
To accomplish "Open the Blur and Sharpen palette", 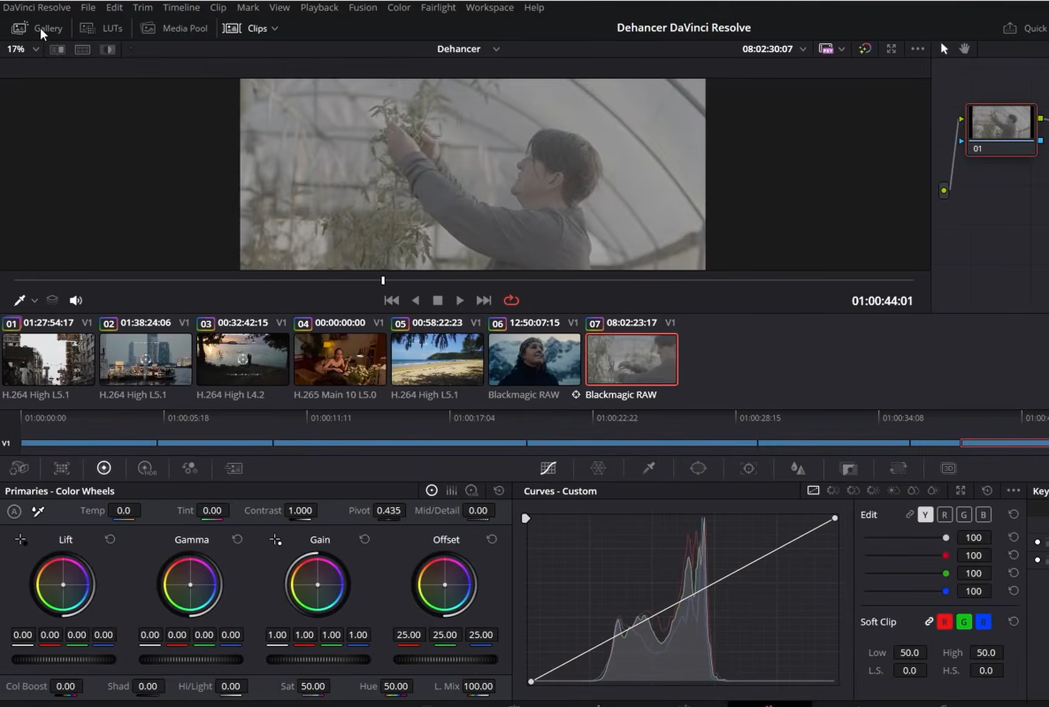I will (x=798, y=468).
